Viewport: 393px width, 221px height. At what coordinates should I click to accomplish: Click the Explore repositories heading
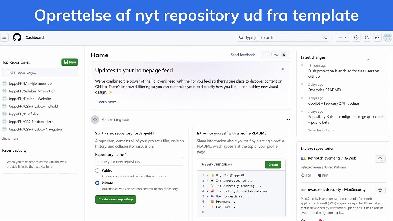[317, 149]
